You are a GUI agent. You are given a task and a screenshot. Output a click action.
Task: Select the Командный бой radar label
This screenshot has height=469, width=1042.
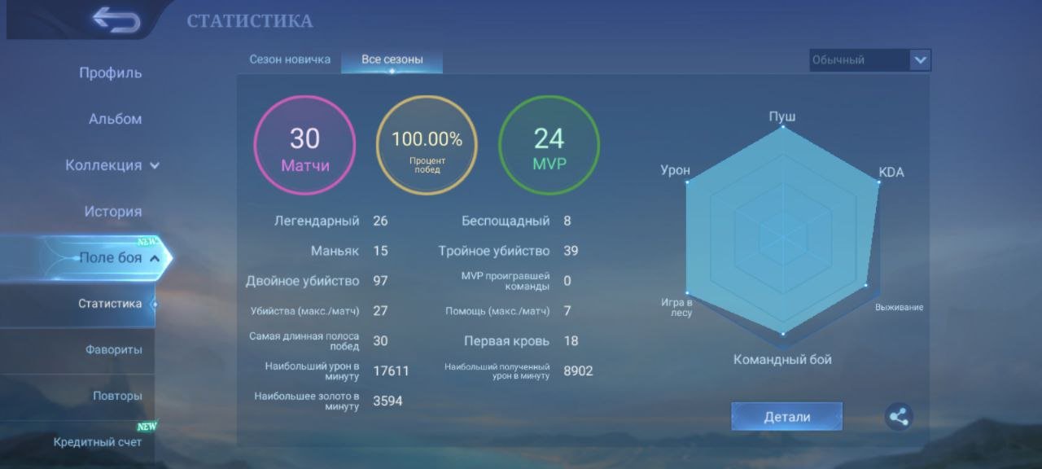782,359
